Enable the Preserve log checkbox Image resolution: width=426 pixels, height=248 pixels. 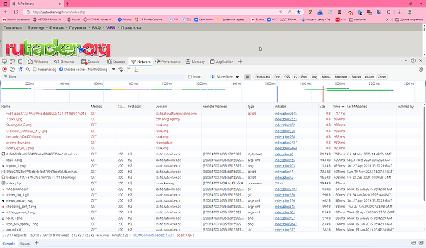(35, 70)
